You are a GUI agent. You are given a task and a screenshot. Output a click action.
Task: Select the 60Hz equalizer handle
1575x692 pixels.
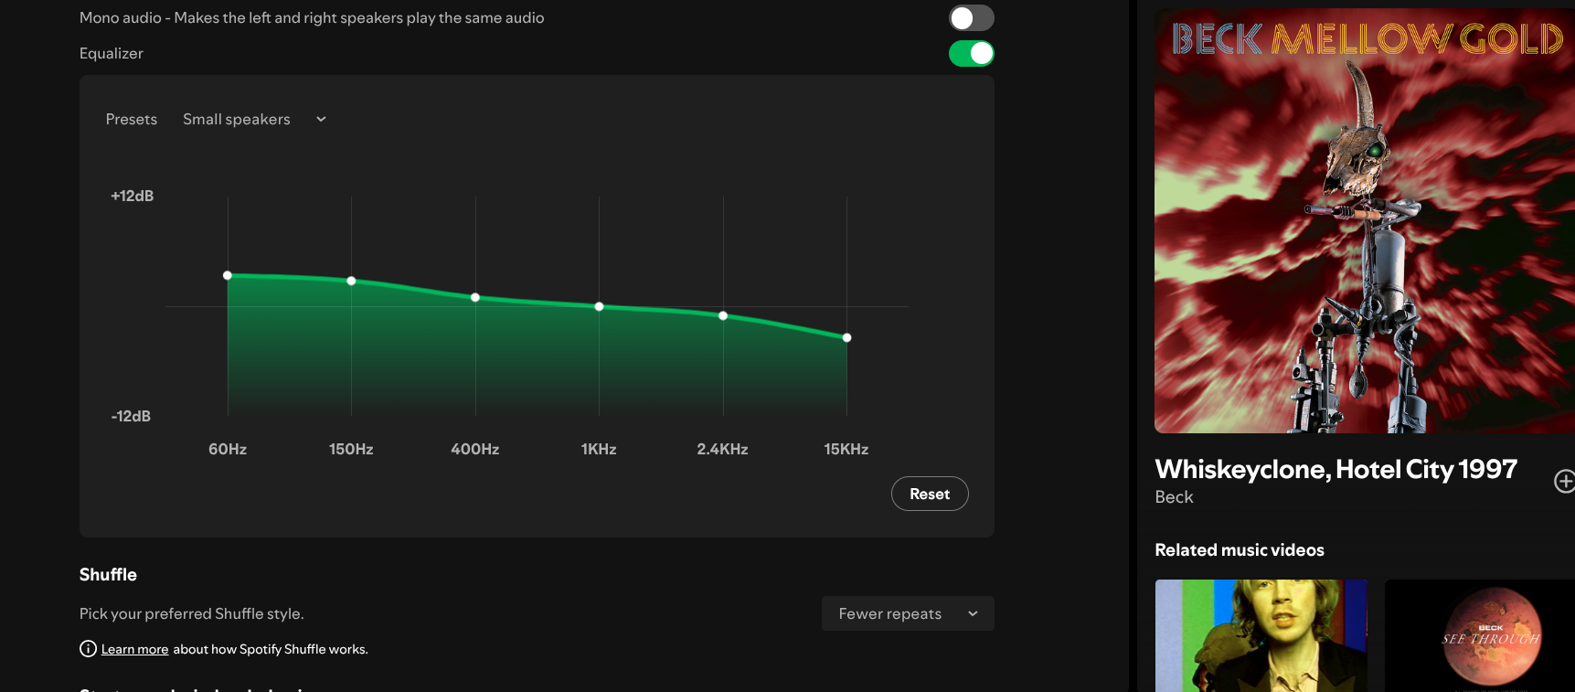click(x=228, y=275)
